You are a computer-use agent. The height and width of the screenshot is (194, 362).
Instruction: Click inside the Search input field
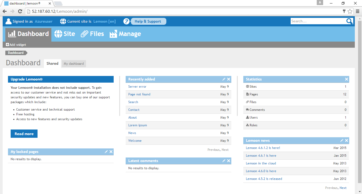(x=318, y=21)
